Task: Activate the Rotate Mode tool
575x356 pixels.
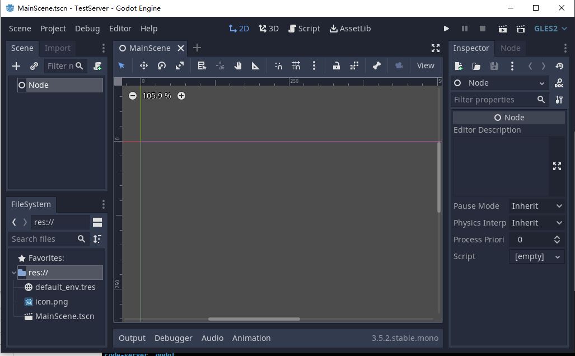Action: (x=162, y=65)
